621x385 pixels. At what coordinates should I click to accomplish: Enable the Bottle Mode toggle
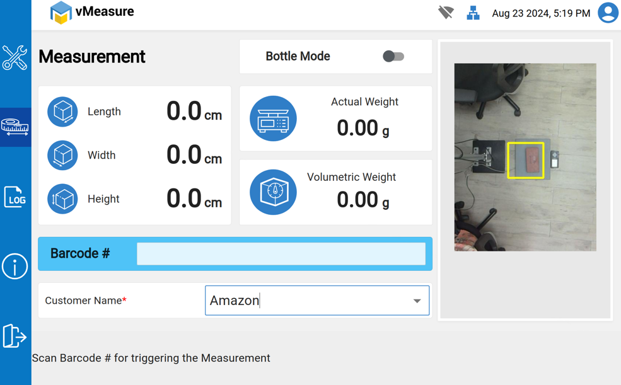click(393, 57)
